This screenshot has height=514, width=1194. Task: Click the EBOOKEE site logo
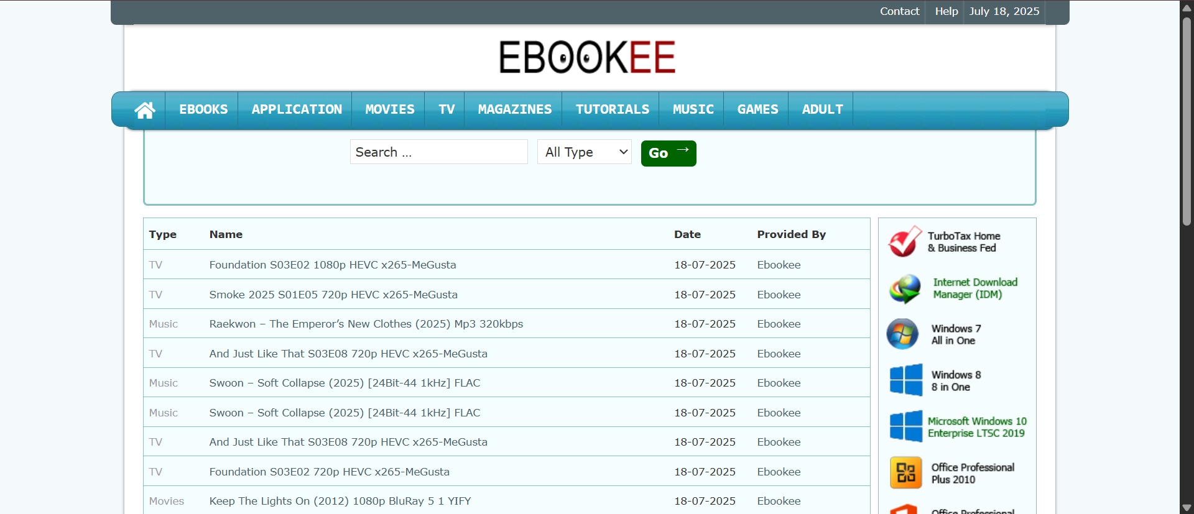(x=587, y=57)
